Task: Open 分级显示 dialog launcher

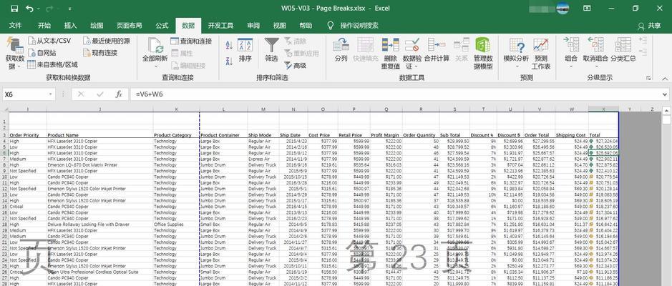Action: coord(648,79)
